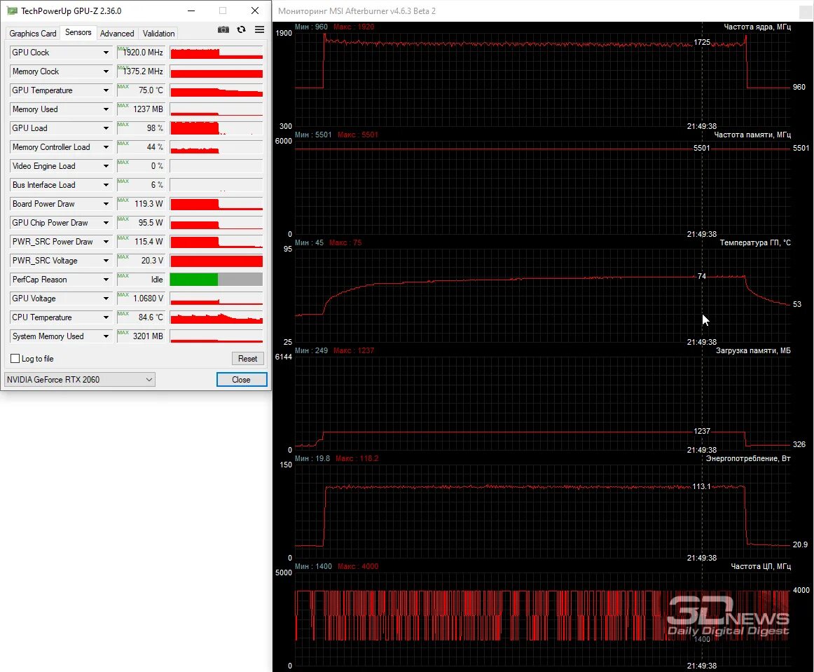Open the GPU-Z hamburger menu icon

pyautogui.click(x=260, y=29)
